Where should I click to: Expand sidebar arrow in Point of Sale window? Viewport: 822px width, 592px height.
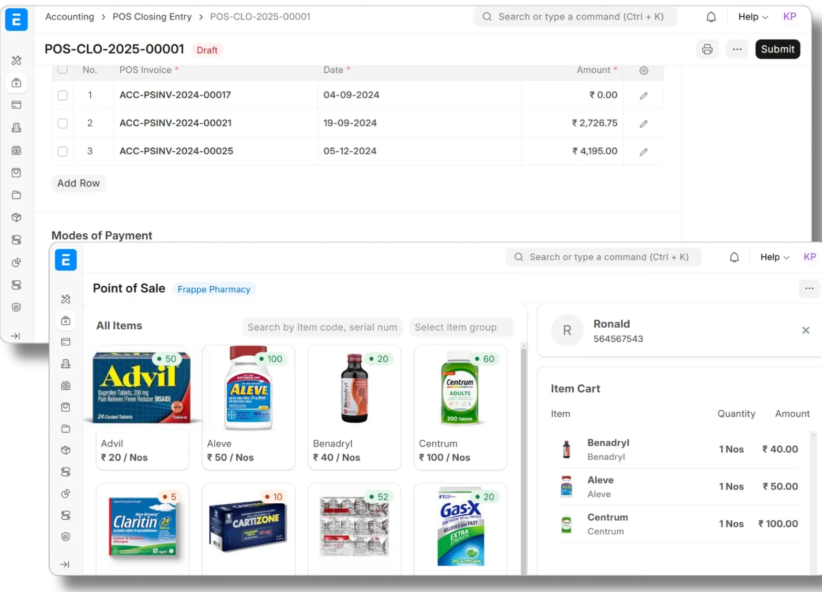pos(65,564)
